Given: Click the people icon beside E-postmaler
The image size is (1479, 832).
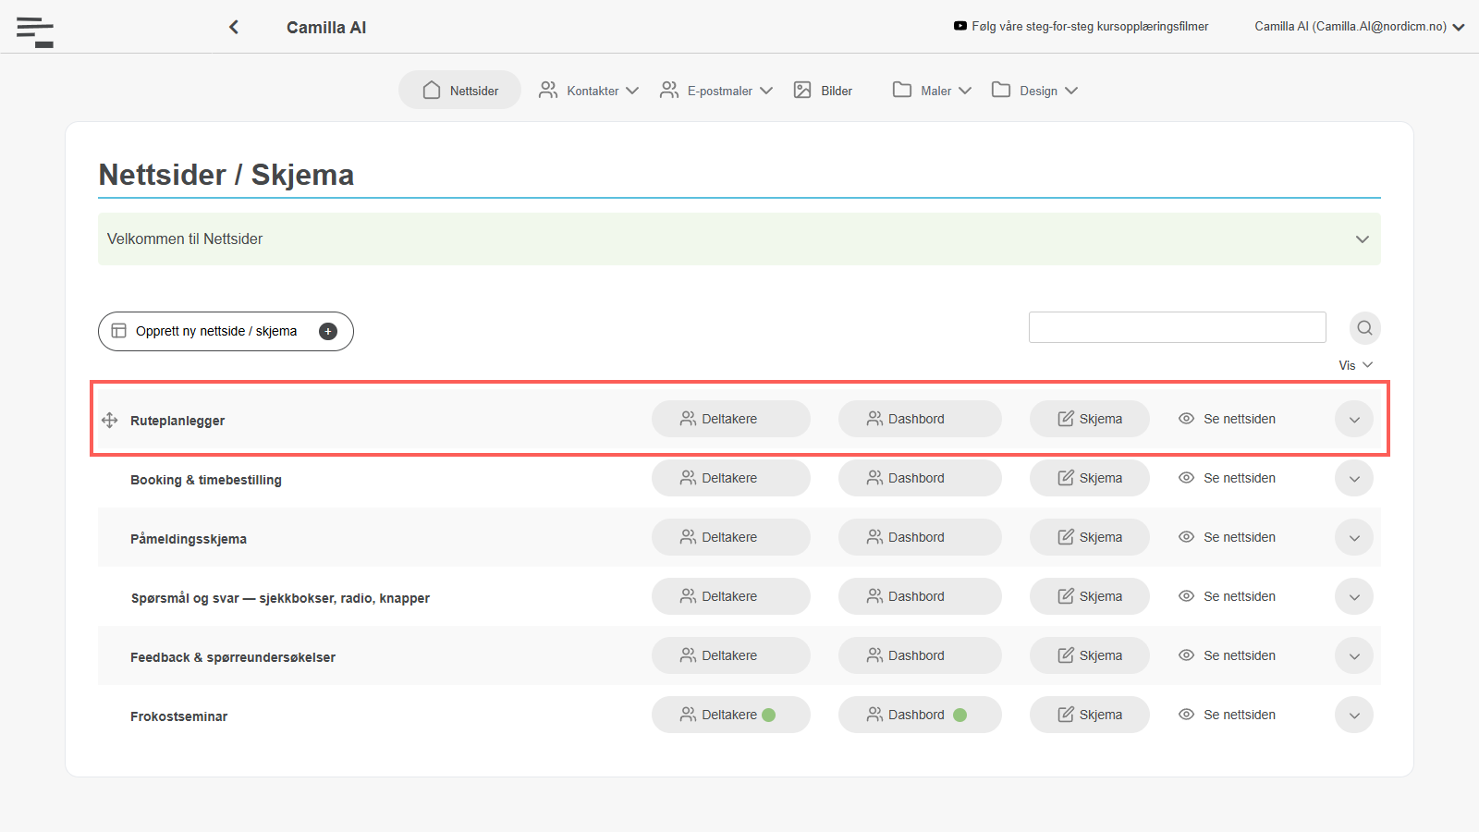Looking at the screenshot, I should click(x=668, y=90).
